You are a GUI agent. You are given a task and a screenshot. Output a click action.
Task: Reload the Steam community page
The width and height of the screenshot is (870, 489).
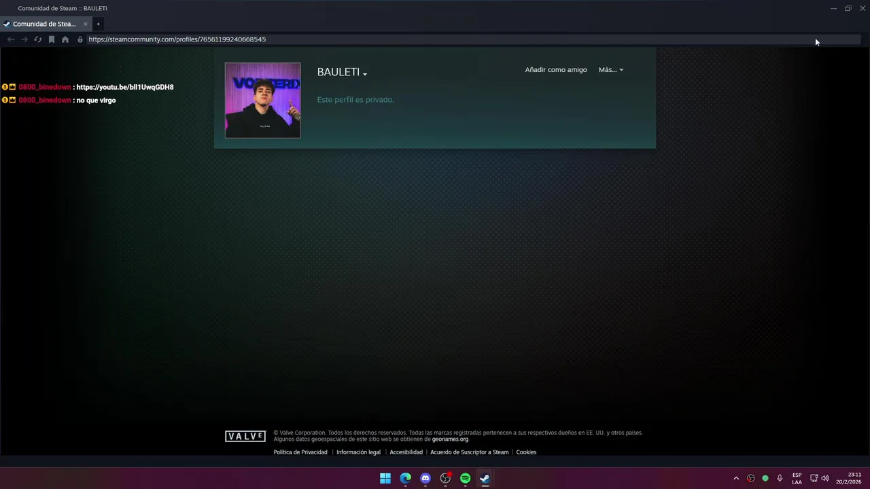[x=37, y=39]
